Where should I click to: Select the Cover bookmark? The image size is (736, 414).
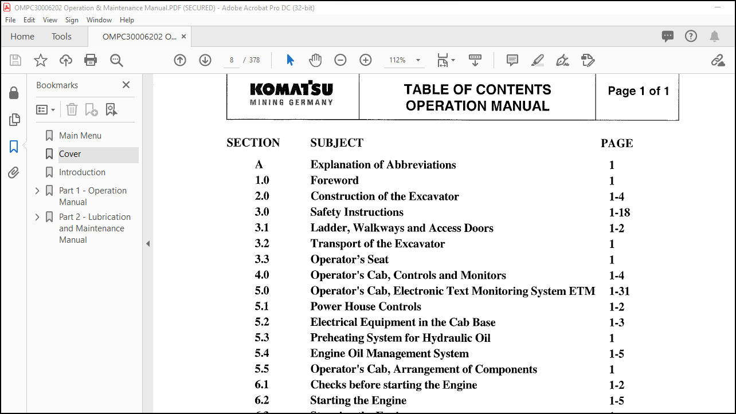[x=70, y=154]
